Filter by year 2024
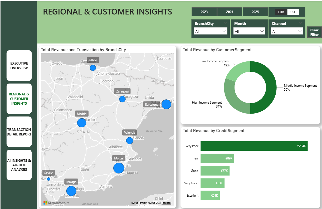322x209 pixels. click(230, 12)
